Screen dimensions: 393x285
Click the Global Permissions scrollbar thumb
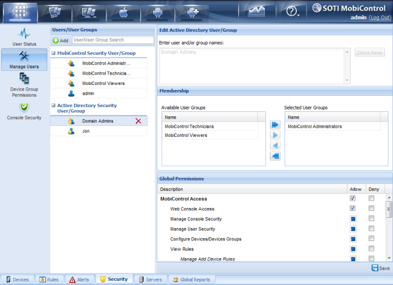pos(389,209)
